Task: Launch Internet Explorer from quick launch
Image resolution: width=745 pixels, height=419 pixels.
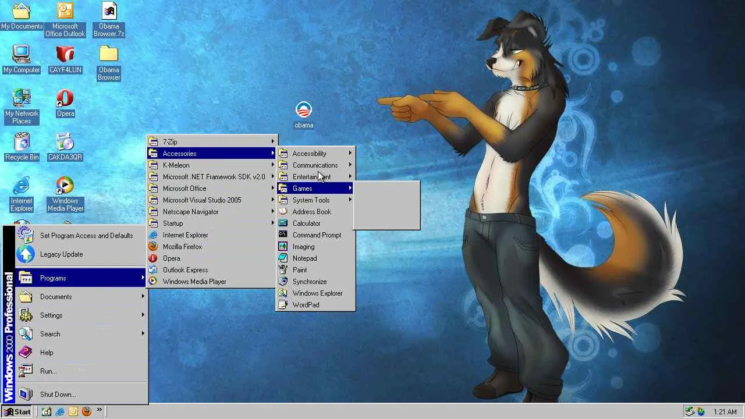Action: pyautogui.click(x=60, y=412)
